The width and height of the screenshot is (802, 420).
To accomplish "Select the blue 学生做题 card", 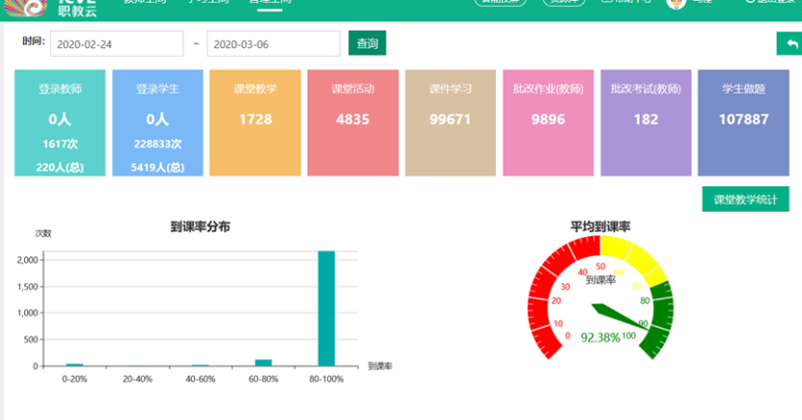I will coord(743,122).
